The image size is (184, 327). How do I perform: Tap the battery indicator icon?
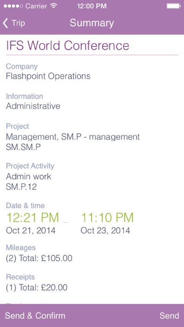point(173,6)
